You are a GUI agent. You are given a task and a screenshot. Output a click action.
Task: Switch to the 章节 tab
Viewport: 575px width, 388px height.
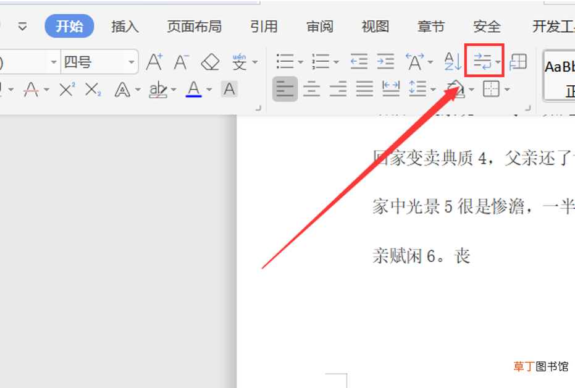[431, 27]
